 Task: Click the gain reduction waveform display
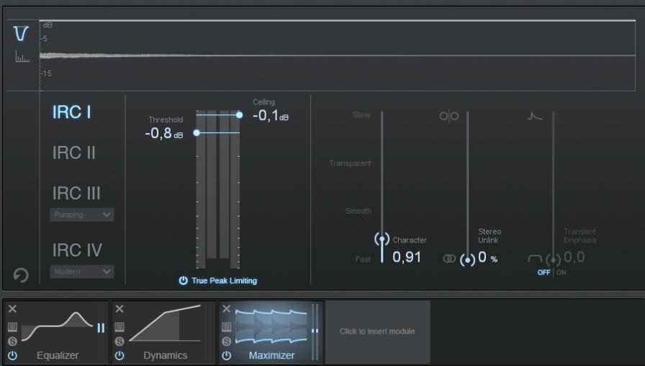coord(338,55)
